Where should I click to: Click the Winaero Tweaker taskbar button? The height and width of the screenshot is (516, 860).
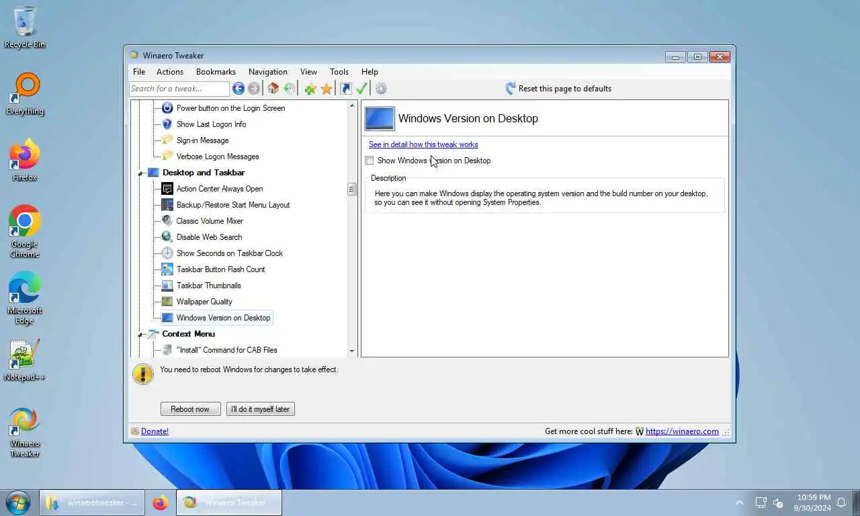229,503
